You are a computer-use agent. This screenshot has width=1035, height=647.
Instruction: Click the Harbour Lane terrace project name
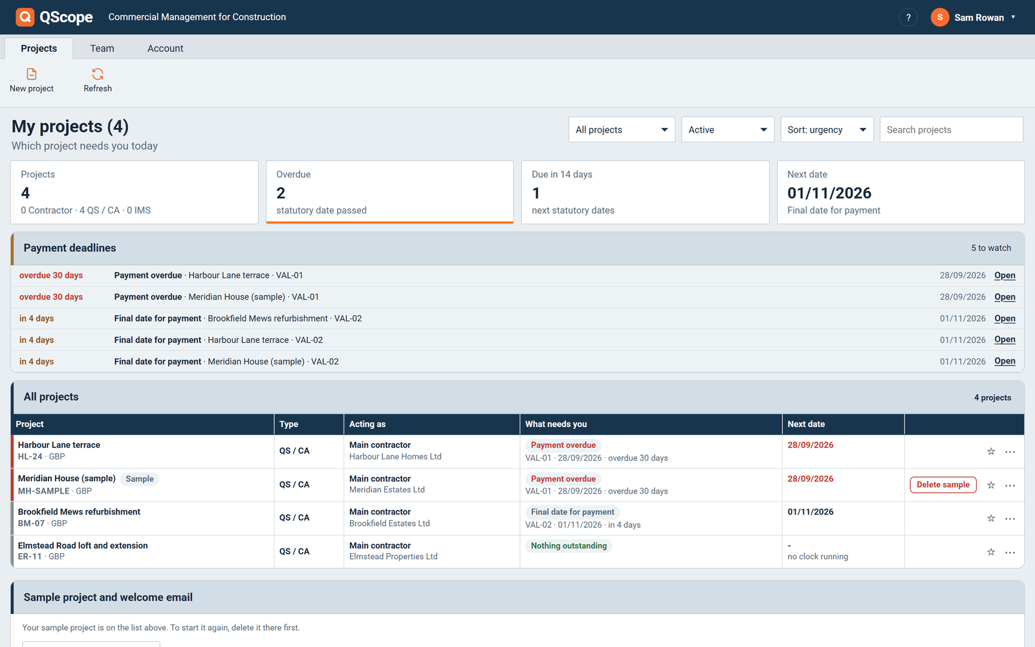59,445
